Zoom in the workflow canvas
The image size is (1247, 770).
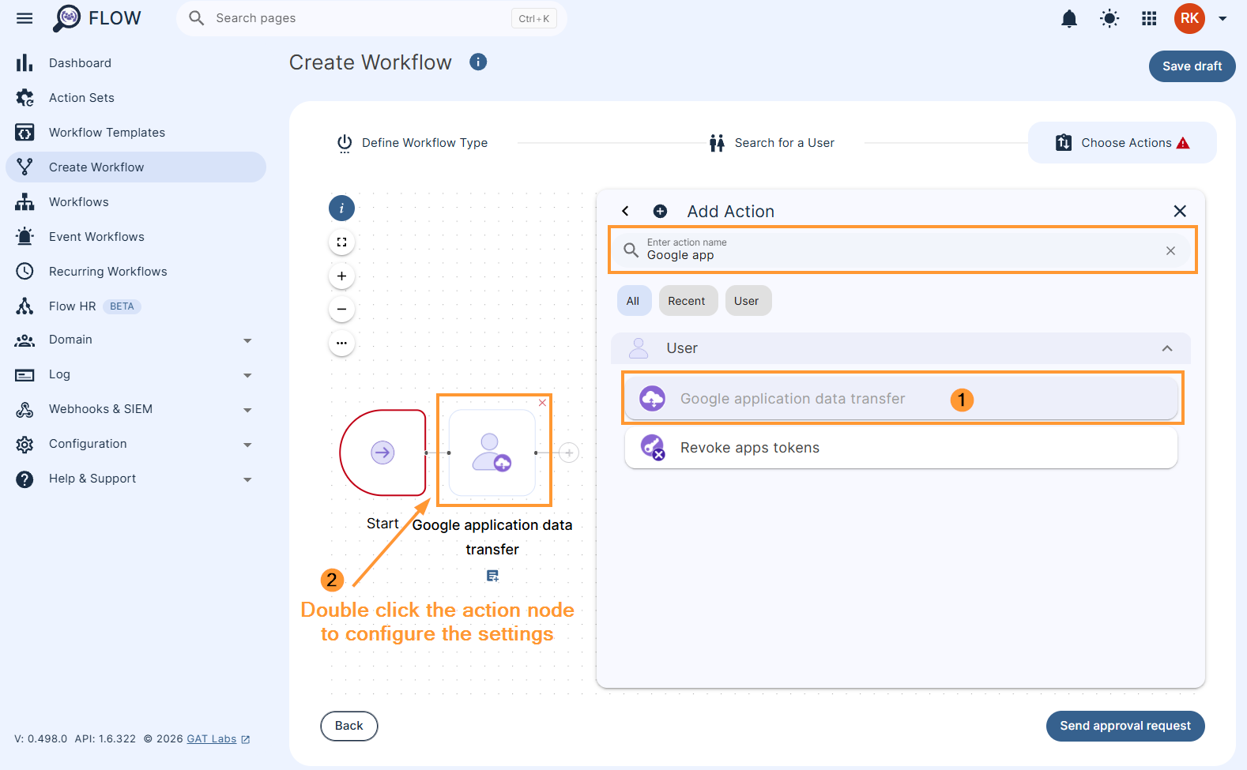[341, 276]
